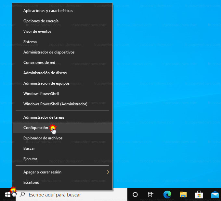
Task: Click the Windows Start button
Action: (8, 195)
